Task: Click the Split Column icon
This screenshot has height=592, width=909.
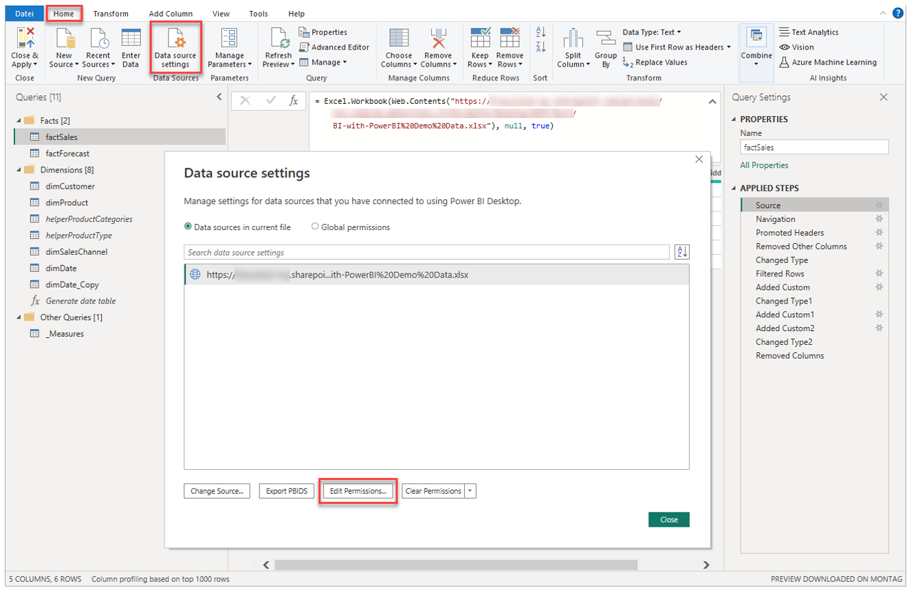Action: 573,38
